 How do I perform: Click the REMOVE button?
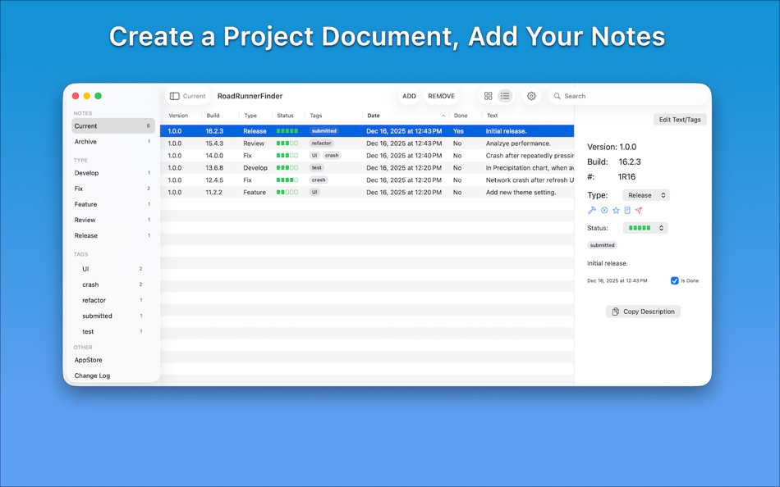click(x=442, y=96)
